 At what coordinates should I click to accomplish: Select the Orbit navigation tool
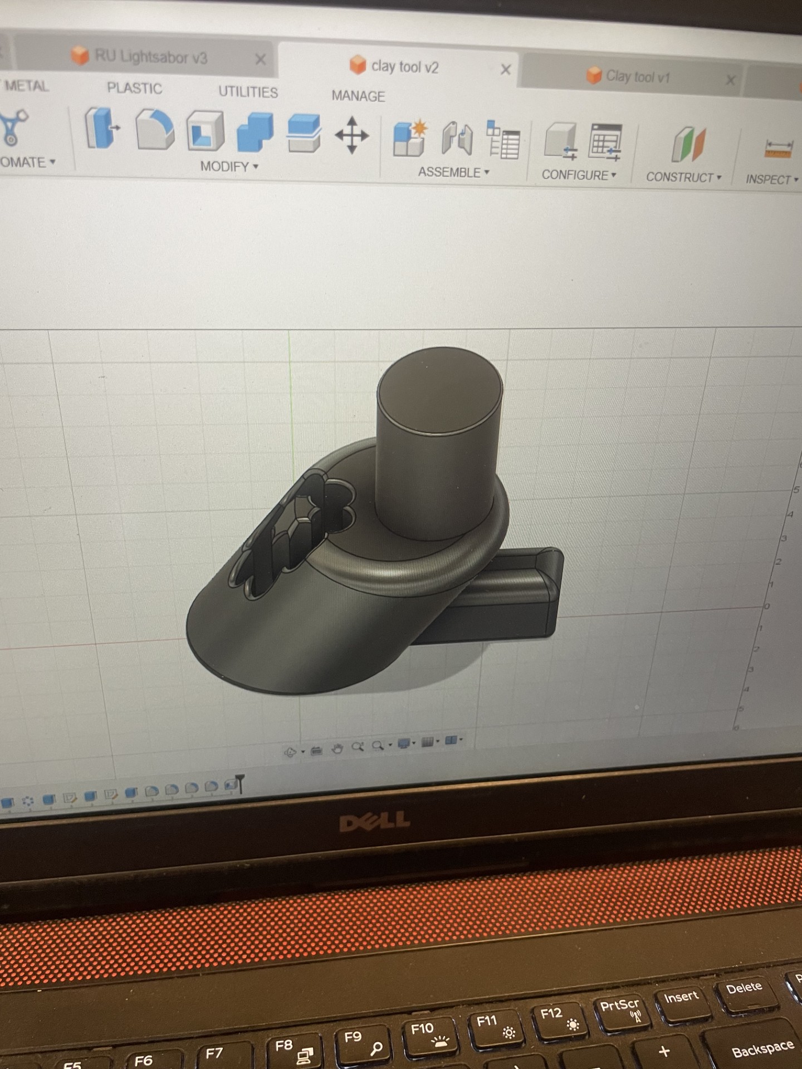click(290, 752)
